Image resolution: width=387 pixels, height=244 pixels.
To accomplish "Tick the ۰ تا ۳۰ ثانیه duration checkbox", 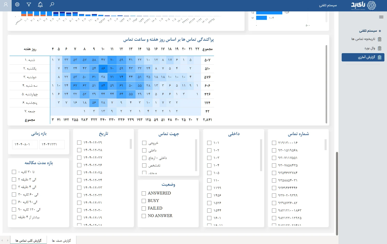I will click(x=14, y=172).
